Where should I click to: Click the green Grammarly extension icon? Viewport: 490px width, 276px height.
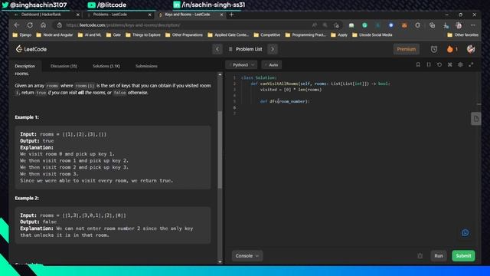(x=364, y=25)
